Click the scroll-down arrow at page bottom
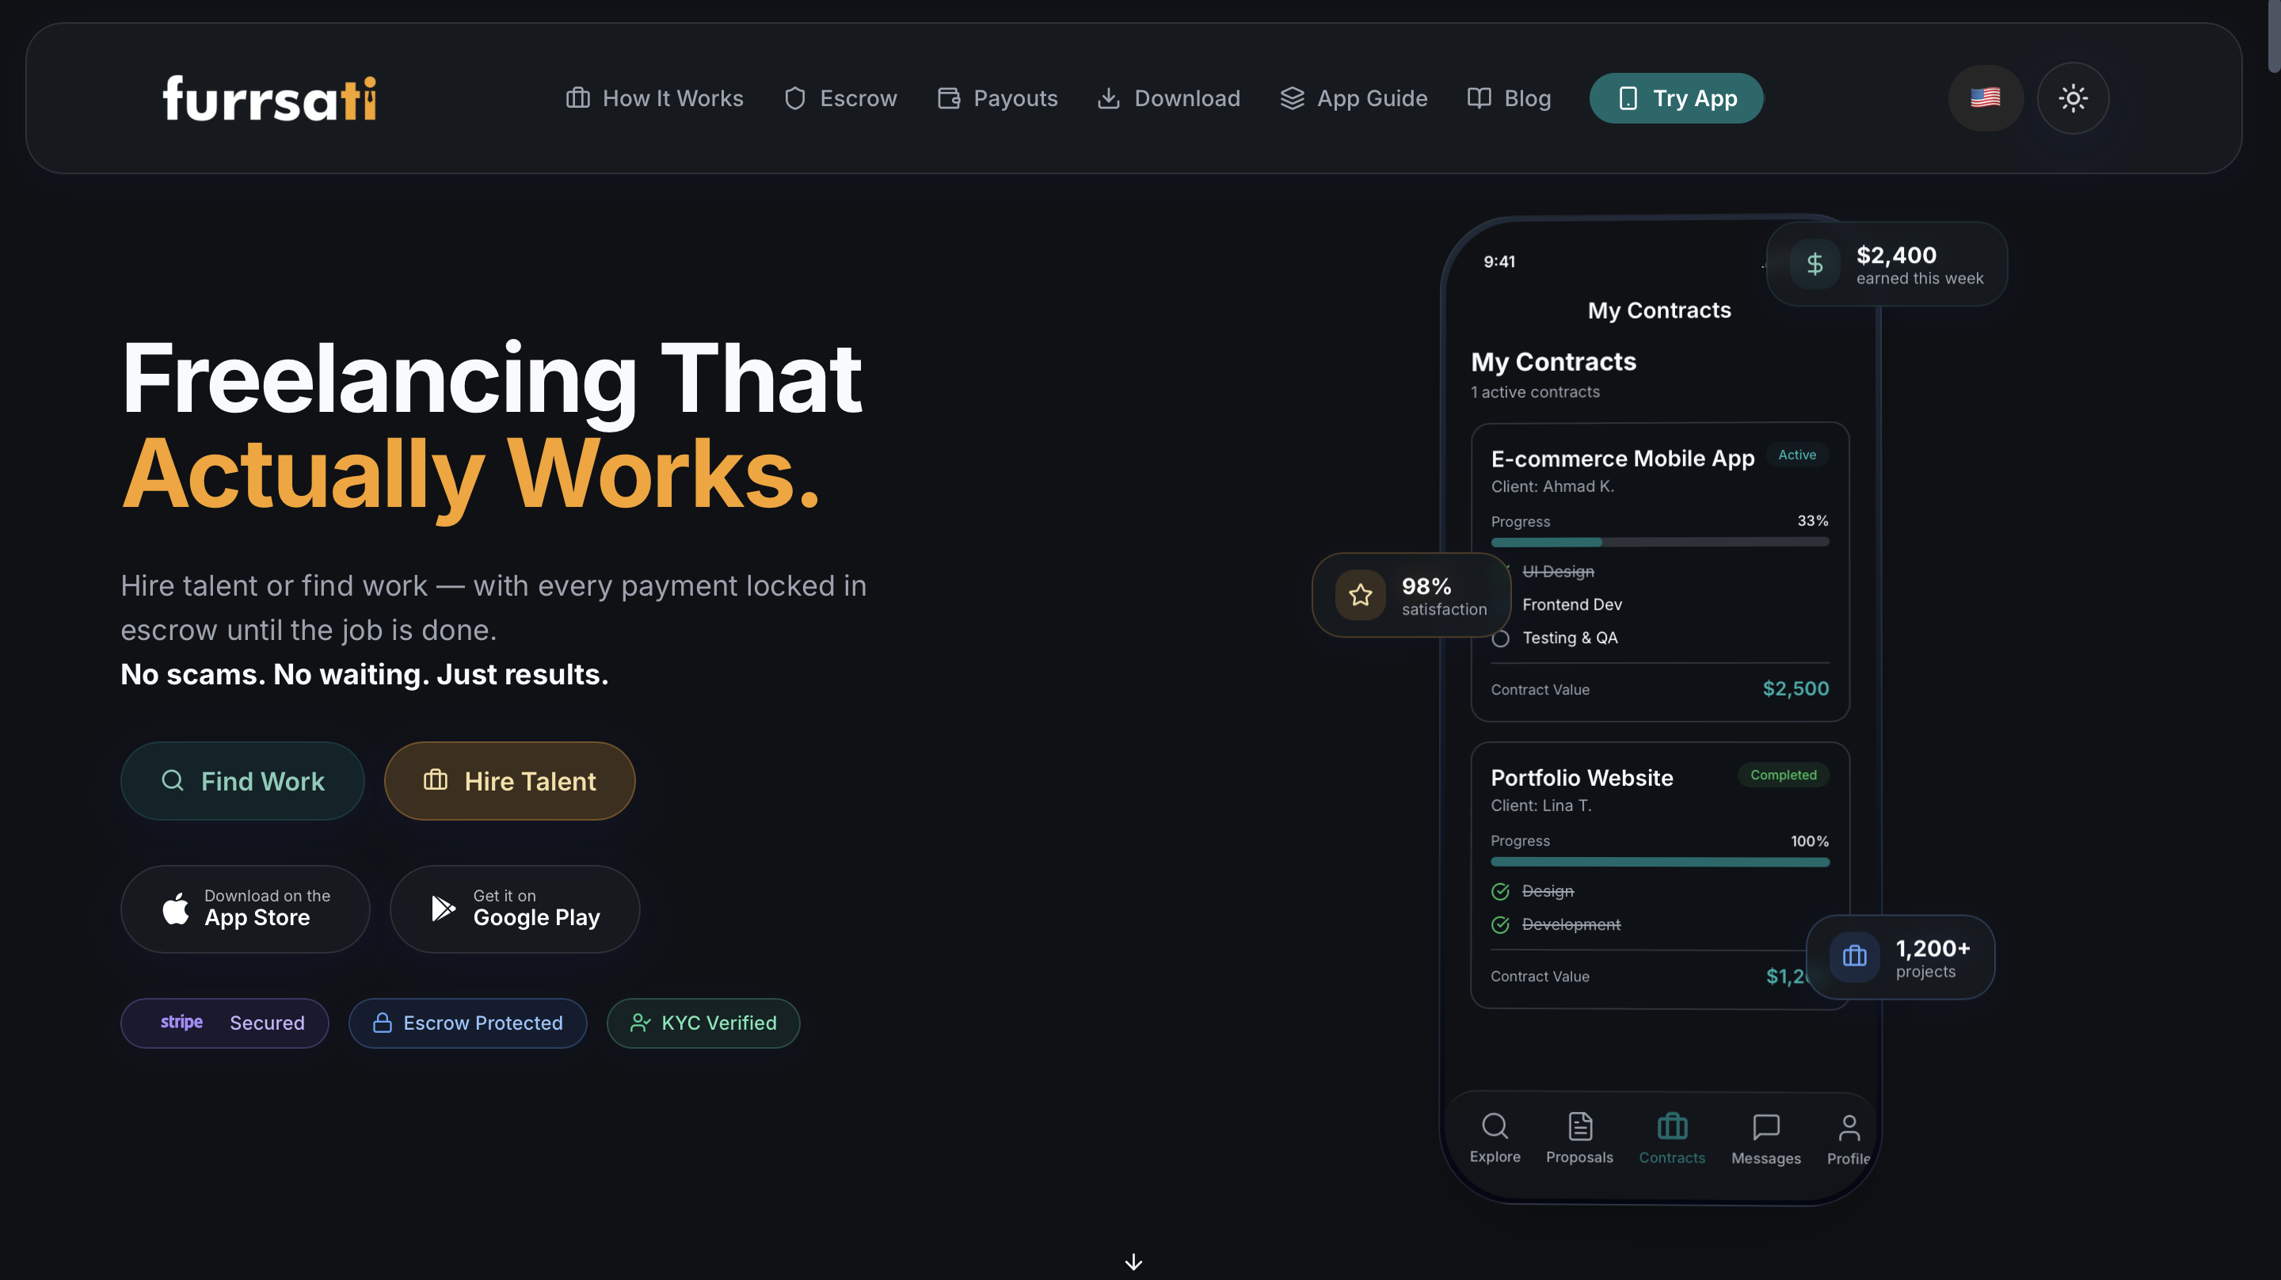Screen dimensions: 2281x1280 point(1133,1262)
